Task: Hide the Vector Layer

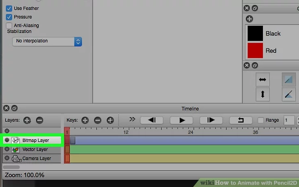Action: pyautogui.click(x=7, y=149)
